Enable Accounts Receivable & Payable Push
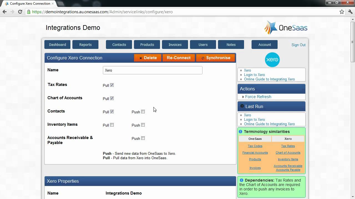The width and height of the screenshot is (355, 199). [143, 138]
